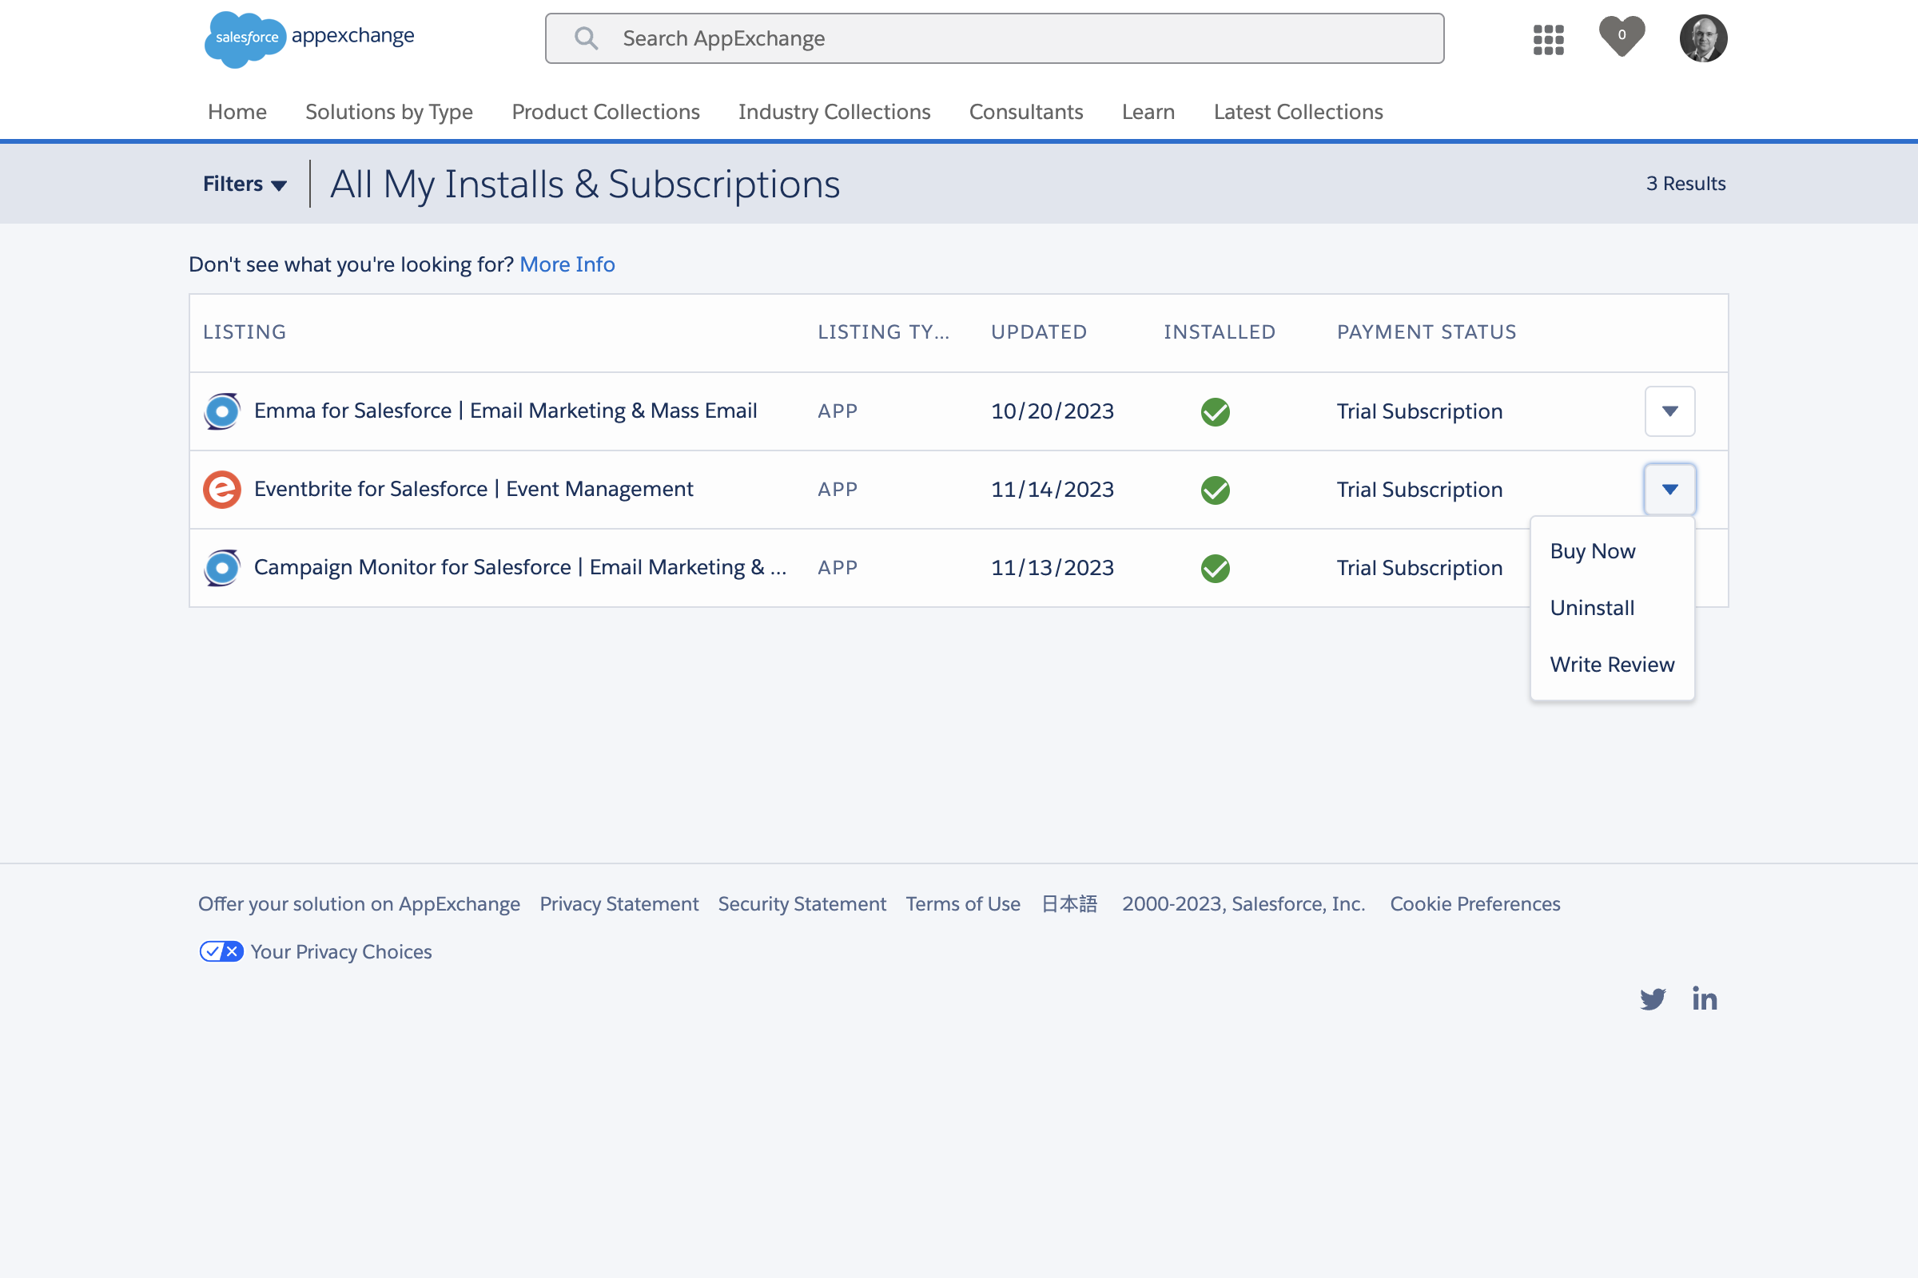Click the Campaign Monitor app icon
This screenshot has height=1278, width=1918.
point(222,567)
